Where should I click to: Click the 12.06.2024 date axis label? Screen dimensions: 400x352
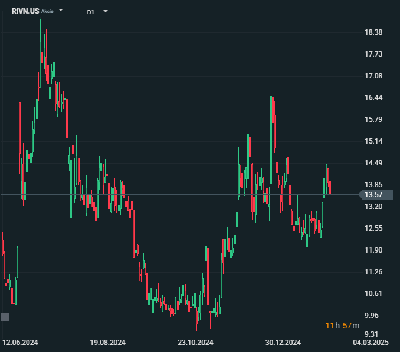pos(20,343)
